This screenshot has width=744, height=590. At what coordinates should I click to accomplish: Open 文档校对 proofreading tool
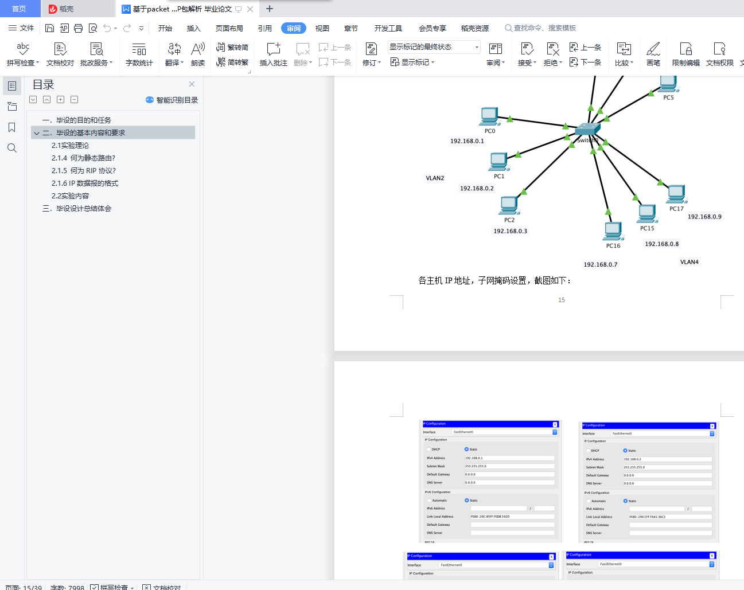60,54
